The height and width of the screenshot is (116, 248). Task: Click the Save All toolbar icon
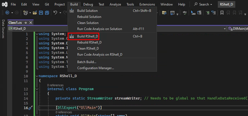pyautogui.click(x=47, y=13)
